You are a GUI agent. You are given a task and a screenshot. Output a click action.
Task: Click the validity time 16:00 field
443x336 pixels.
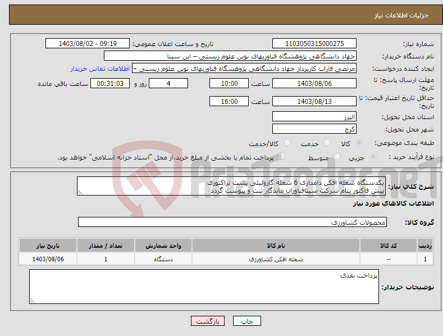[229, 101]
